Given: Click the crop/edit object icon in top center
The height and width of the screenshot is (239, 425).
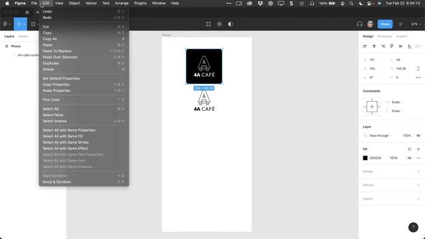Looking at the screenshot, I should (x=208, y=24).
